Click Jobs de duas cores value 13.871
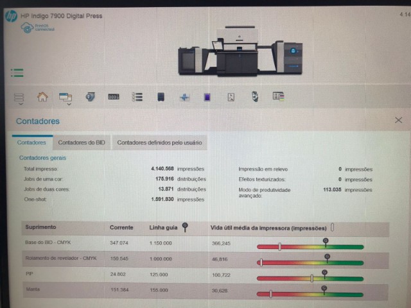This screenshot has height=308, width=411. point(166,189)
